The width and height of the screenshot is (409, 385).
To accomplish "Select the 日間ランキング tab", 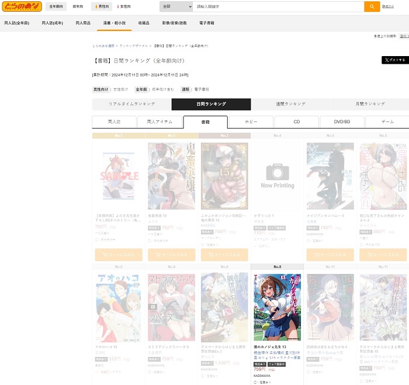I will pyautogui.click(x=212, y=104).
